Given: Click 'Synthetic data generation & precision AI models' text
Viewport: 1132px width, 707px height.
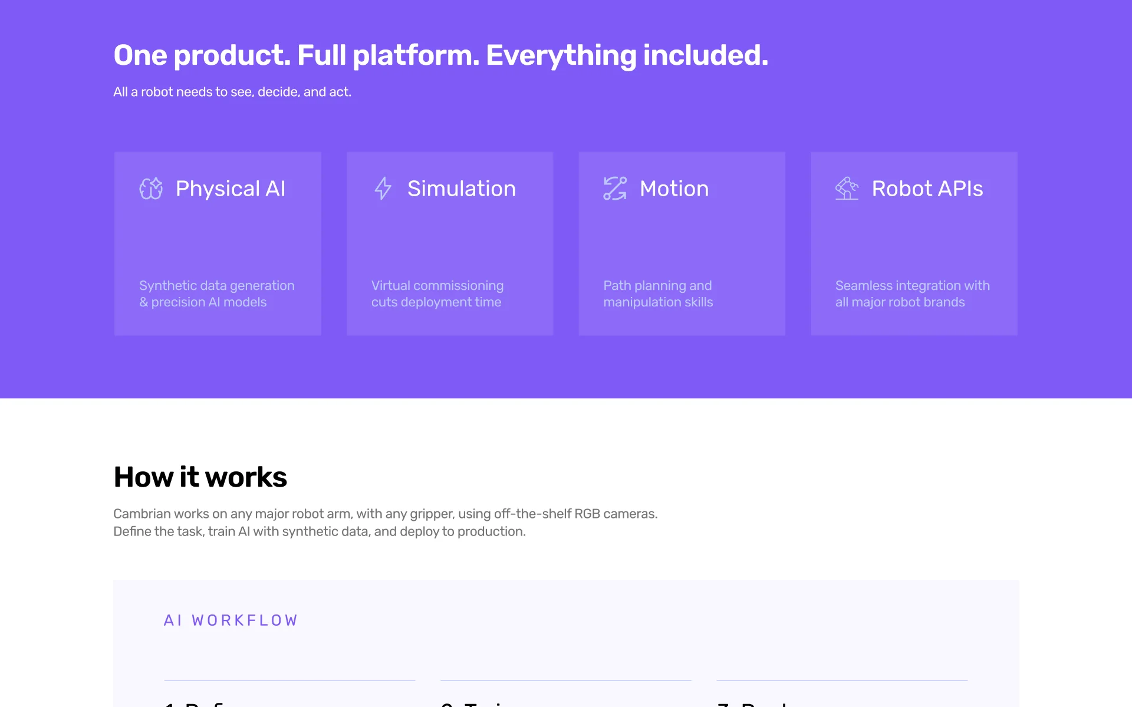Looking at the screenshot, I should coord(217,293).
